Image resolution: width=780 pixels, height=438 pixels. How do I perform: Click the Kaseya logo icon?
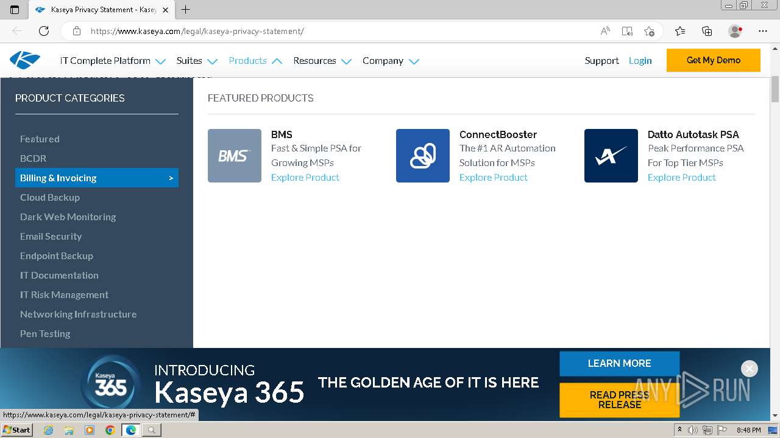pos(25,60)
